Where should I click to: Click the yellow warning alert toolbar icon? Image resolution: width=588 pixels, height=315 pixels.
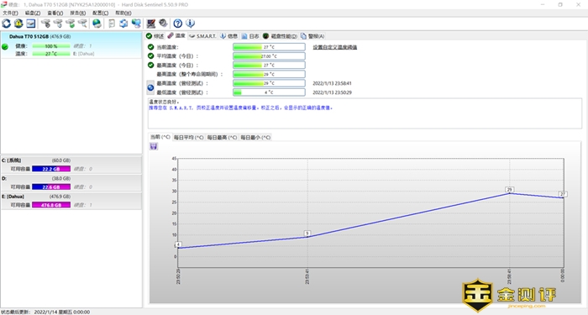tap(18, 24)
